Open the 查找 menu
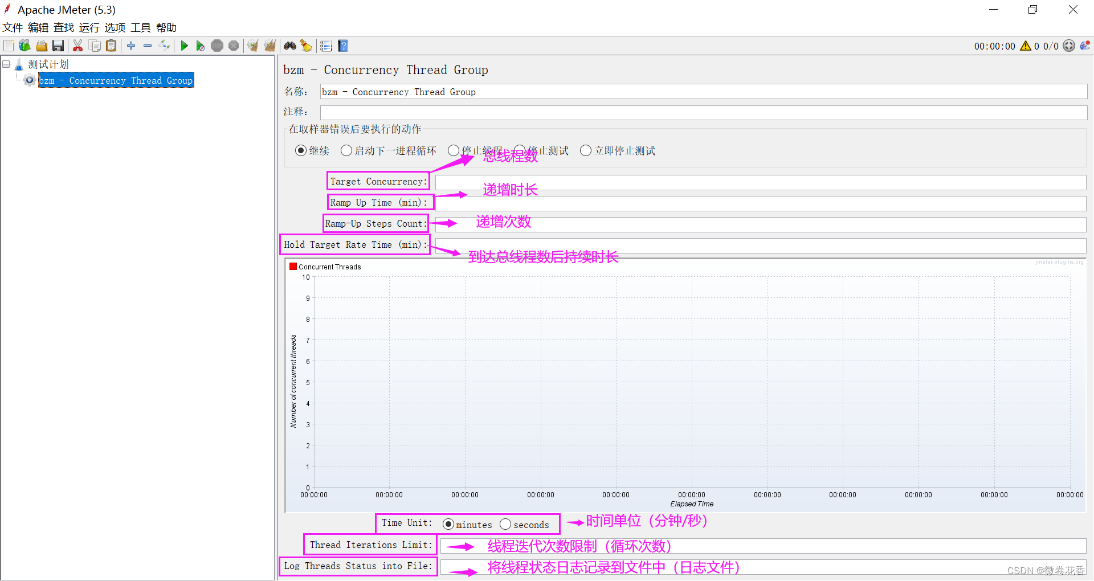The image size is (1094, 581). click(64, 27)
